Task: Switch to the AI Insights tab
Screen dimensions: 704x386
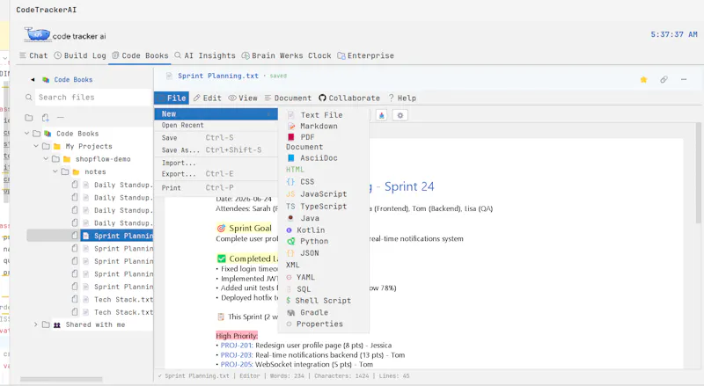Action: click(x=205, y=55)
